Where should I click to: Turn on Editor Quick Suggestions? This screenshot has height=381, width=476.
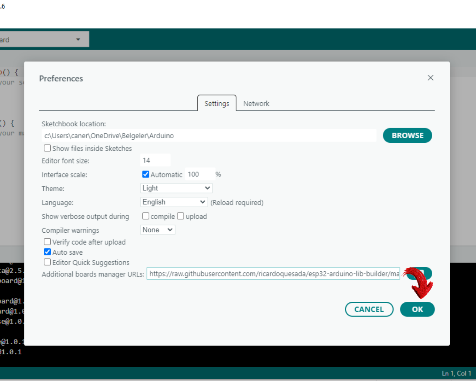[47, 262]
